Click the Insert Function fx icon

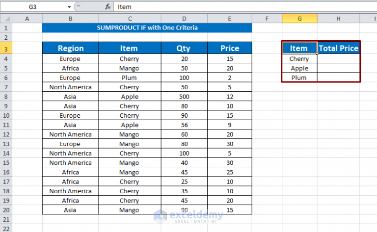(x=108, y=7)
